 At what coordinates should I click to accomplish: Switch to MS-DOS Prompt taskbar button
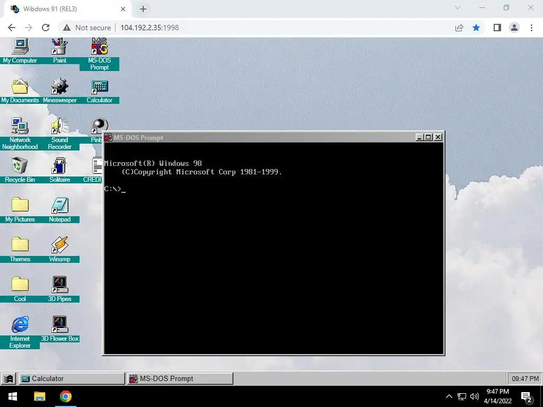point(180,378)
